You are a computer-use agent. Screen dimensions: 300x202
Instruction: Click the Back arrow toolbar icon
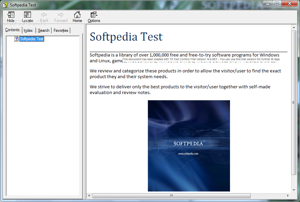[x=44, y=17]
